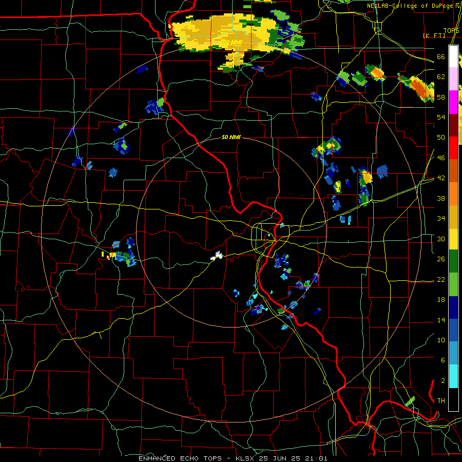Click the "NEXLAB-College of DuPage" credit text
462x462 pixels.
[410, 6]
